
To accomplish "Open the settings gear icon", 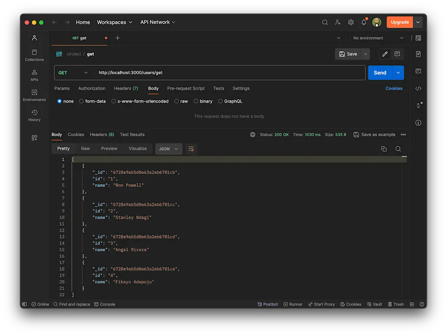I will coord(351,22).
